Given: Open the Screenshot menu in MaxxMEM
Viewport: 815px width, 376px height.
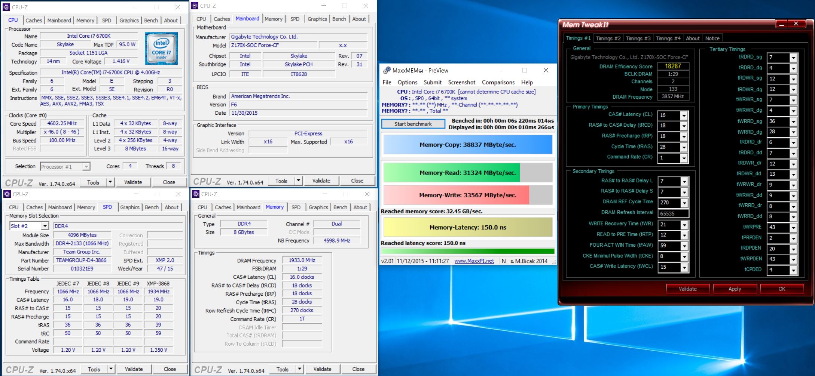Looking at the screenshot, I should pos(461,82).
